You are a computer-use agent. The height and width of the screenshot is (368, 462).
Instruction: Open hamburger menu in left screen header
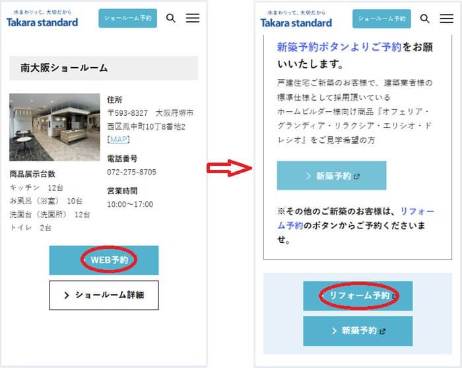(193, 18)
